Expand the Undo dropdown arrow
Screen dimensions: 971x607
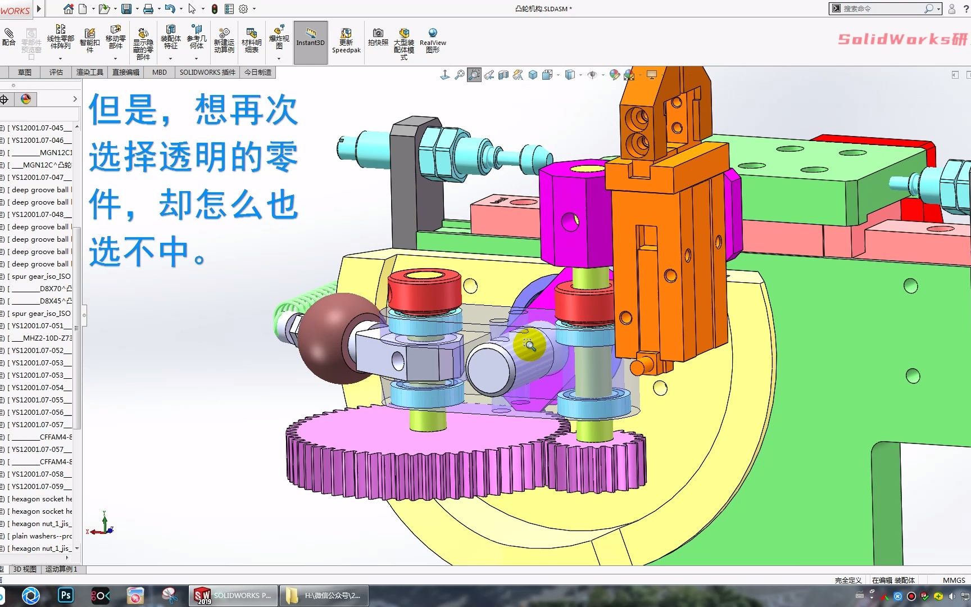pyautogui.click(x=181, y=9)
